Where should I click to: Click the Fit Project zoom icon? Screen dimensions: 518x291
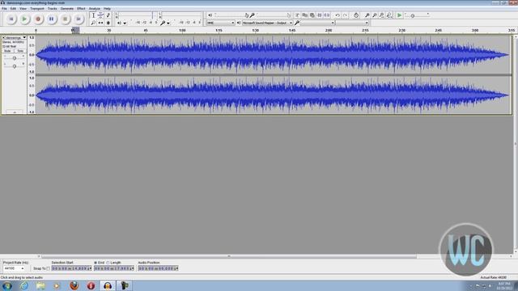389,15
